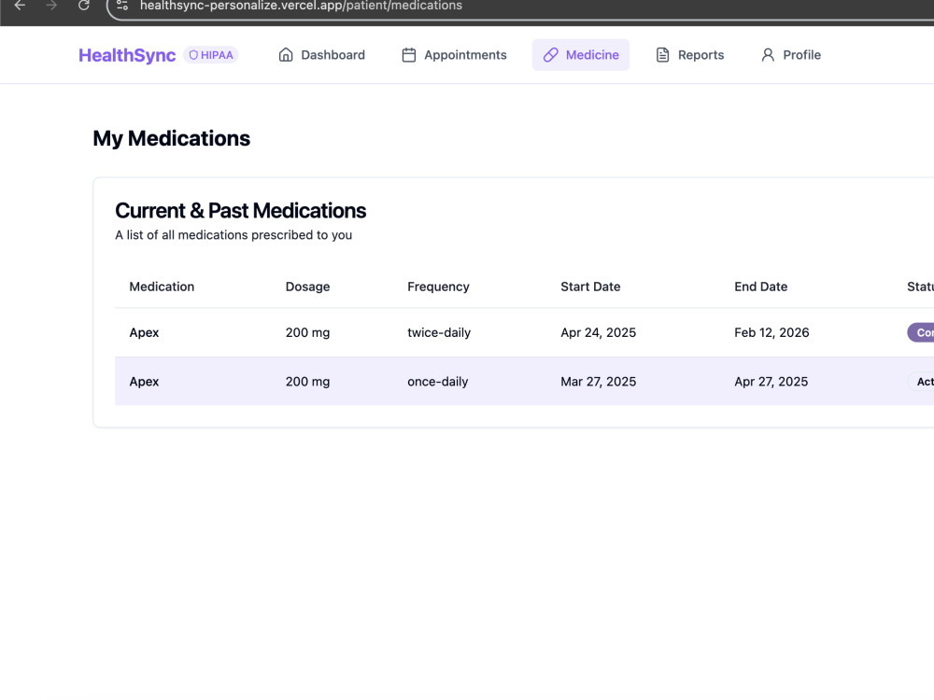Select the twice-daily Apex medication row
The width and height of the screenshot is (934, 700).
[524, 333]
